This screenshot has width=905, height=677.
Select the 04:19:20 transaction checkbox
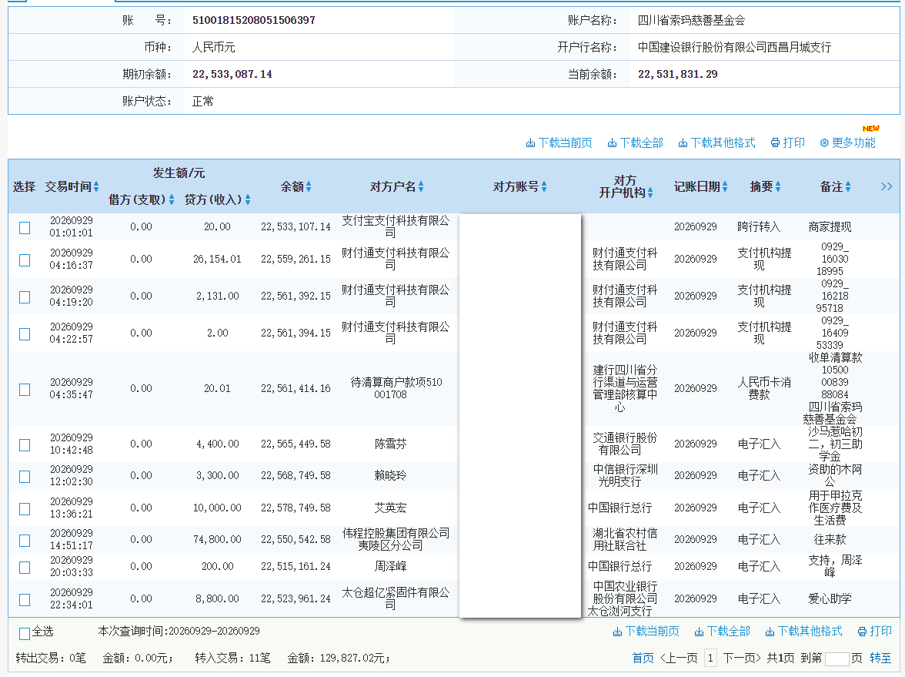[x=25, y=297]
